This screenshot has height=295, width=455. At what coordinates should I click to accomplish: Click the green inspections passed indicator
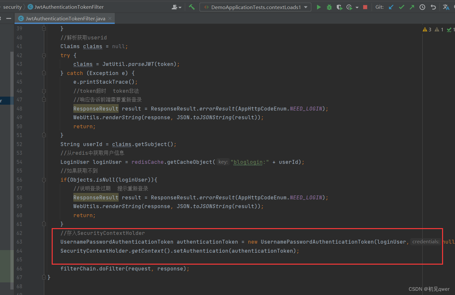click(450, 29)
